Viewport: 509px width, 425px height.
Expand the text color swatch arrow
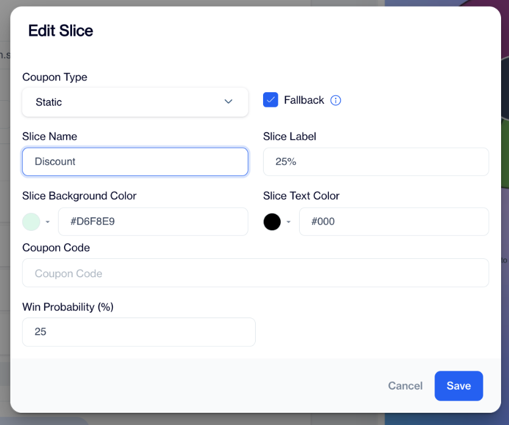coord(289,222)
